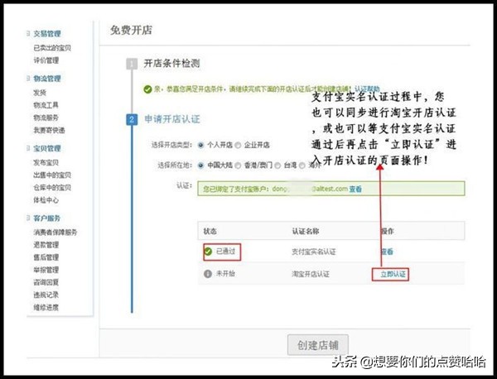This screenshot has width=497, height=379.
Task: Open 已卖出的宝贝 in sidebar
Action: (x=52, y=48)
